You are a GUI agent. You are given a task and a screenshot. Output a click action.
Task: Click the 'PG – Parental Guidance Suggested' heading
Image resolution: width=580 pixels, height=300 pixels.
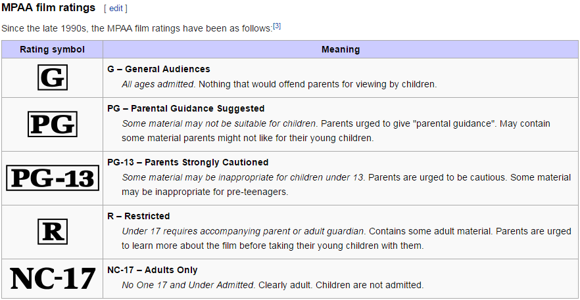tap(186, 108)
